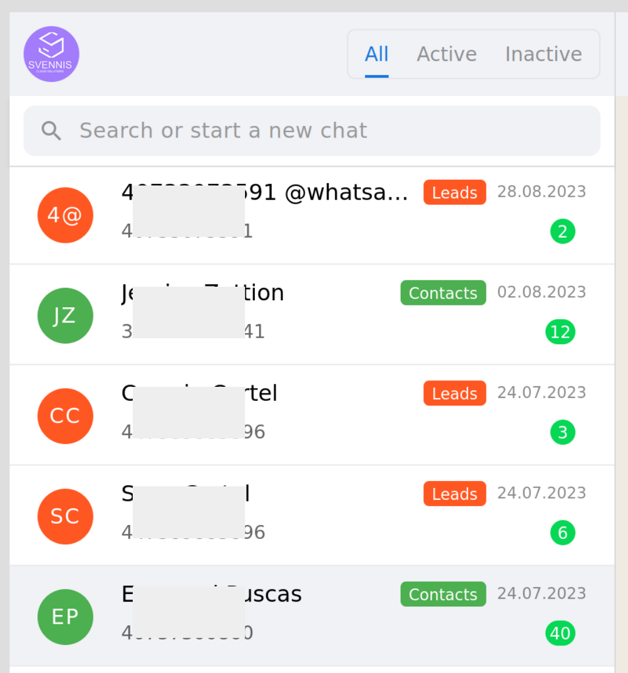Switch to the Active tab
This screenshot has width=628, height=673.
[x=447, y=54]
